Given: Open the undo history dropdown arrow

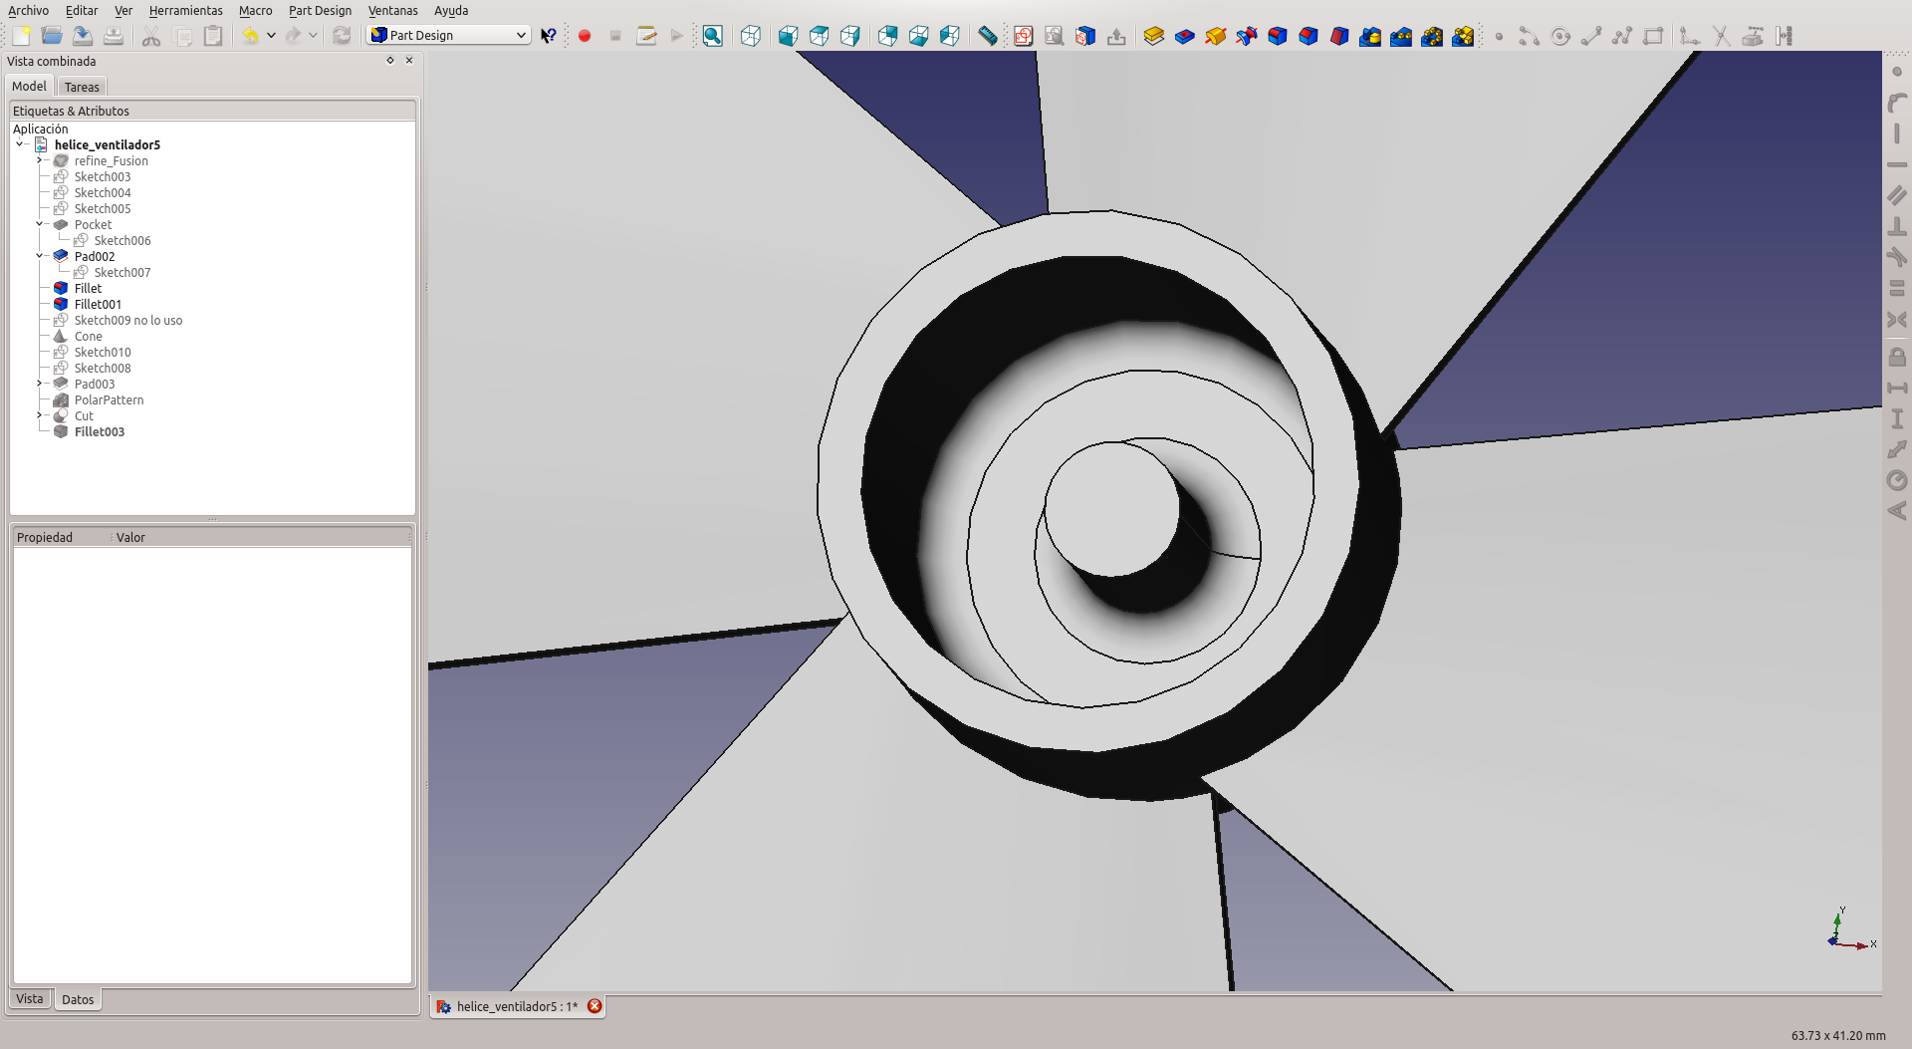Looking at the screenshot, I should pos(271,36).
